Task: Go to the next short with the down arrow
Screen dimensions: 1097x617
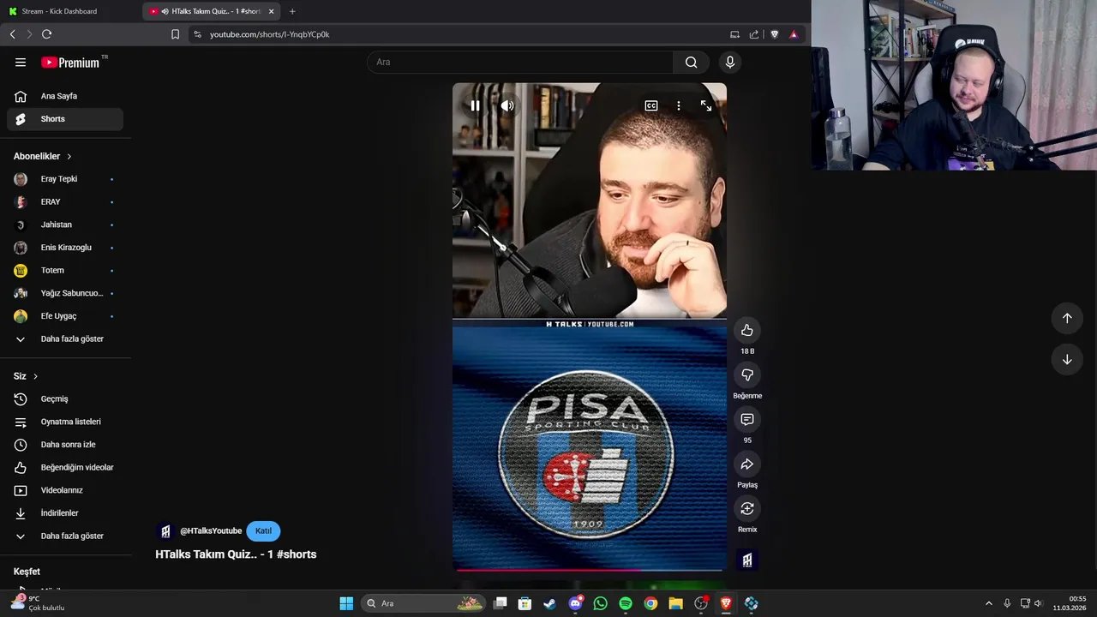Action: point(1067,359)
